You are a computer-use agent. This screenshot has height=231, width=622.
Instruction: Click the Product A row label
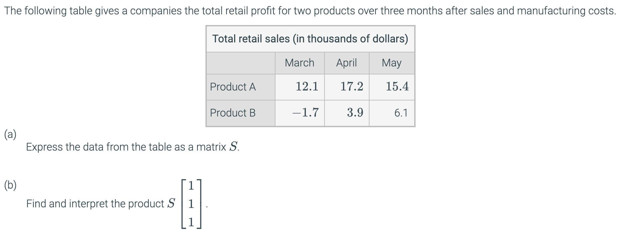[233, 87]
